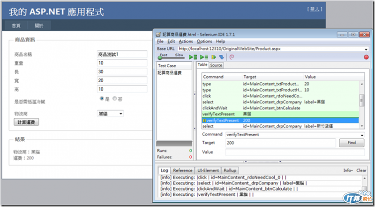Open the Edit menu
Viewport: 375px width, 207px height.
click(171, 41)
